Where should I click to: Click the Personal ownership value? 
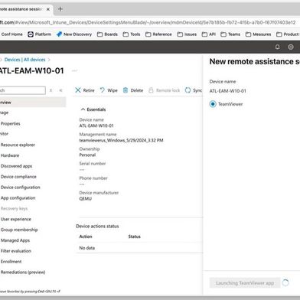(x=87, y=155)
